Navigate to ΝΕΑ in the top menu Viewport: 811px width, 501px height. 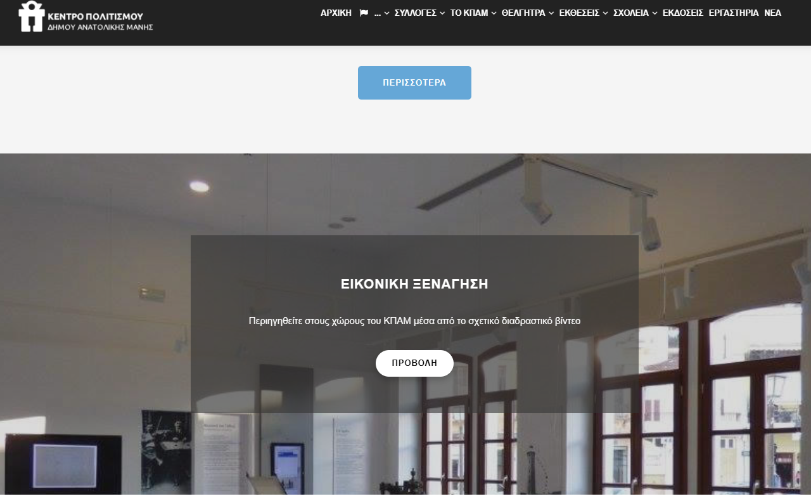(772, 13)
